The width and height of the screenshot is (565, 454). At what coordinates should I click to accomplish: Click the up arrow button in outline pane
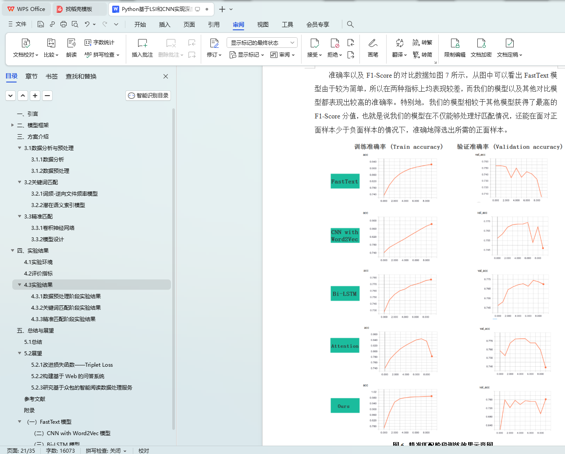coord(23,96)
